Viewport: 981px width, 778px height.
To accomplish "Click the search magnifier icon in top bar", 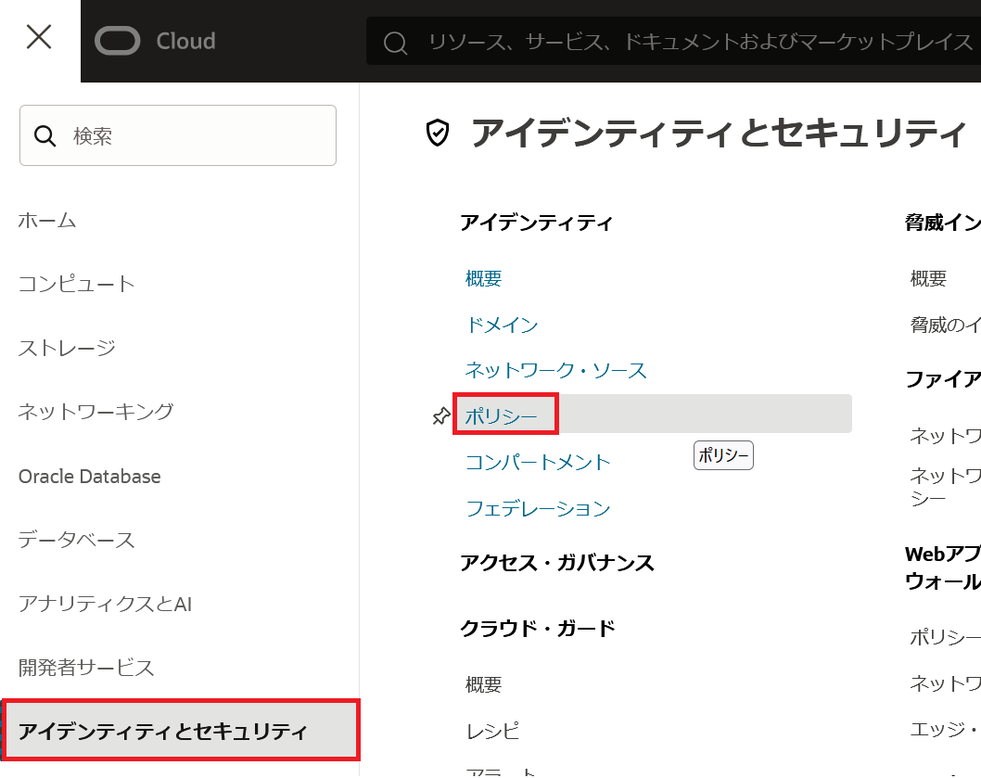I will tap(396, 43).
